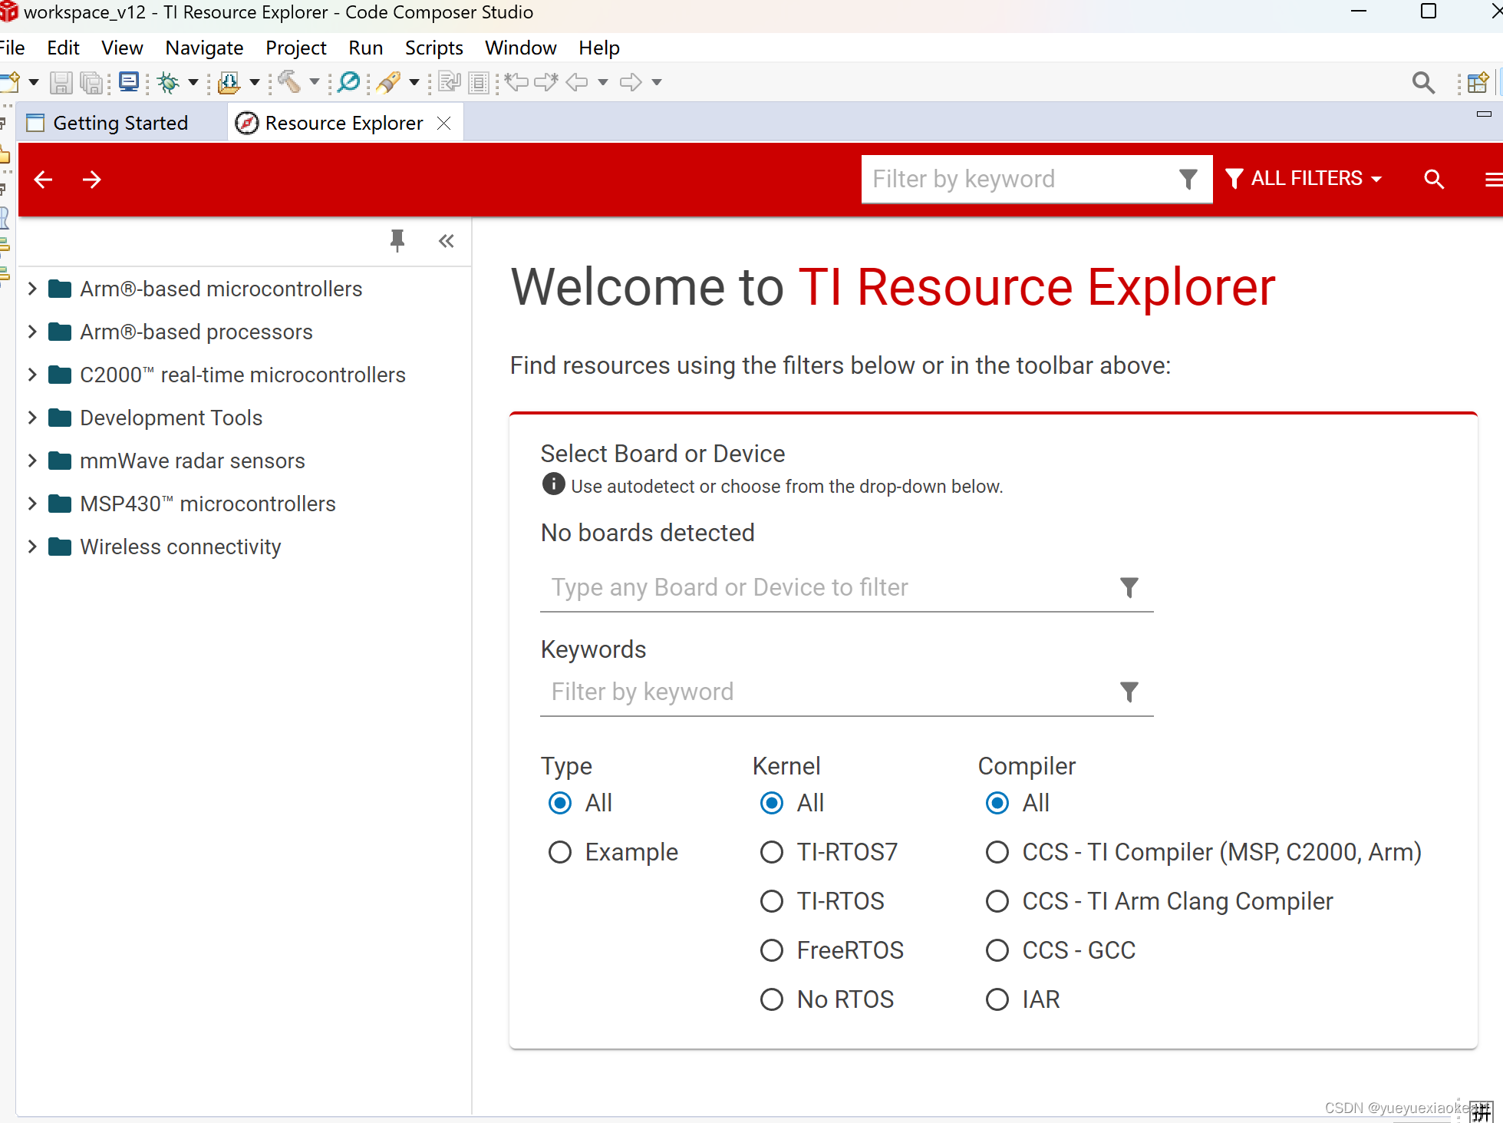The image size is (1503, 1123).
Task: Switch to Getting Started tab
Action: tap(120, 123)
